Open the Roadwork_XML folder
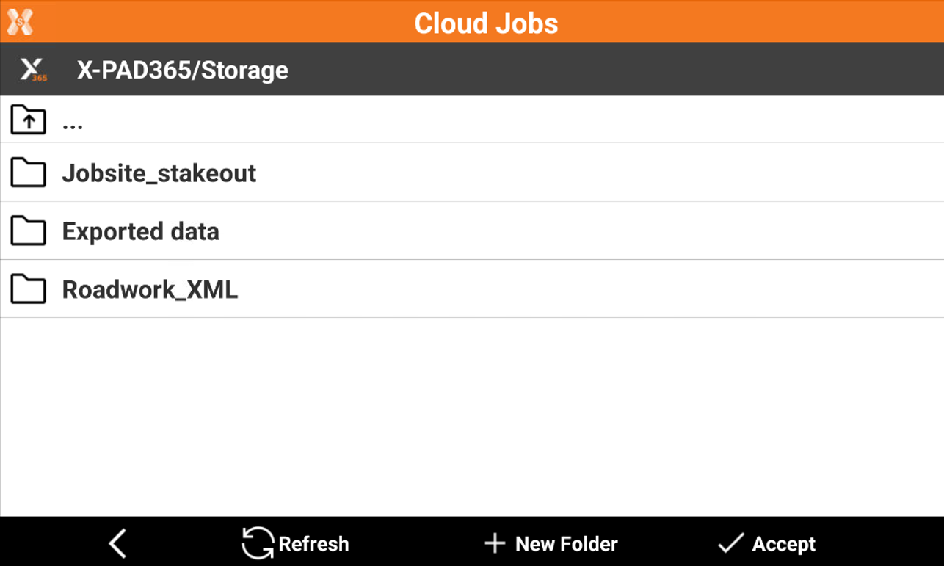This screenshot has width=944, height=566. tap(150, 291)
